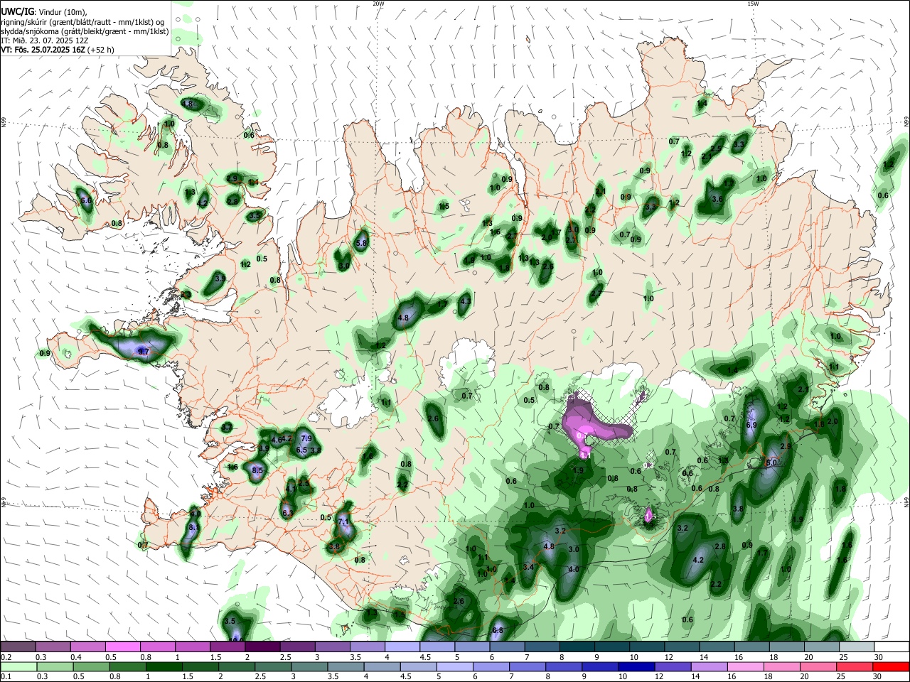Pick the light lavender 4 swatch in the upper legend row

(x=402, y=646)
